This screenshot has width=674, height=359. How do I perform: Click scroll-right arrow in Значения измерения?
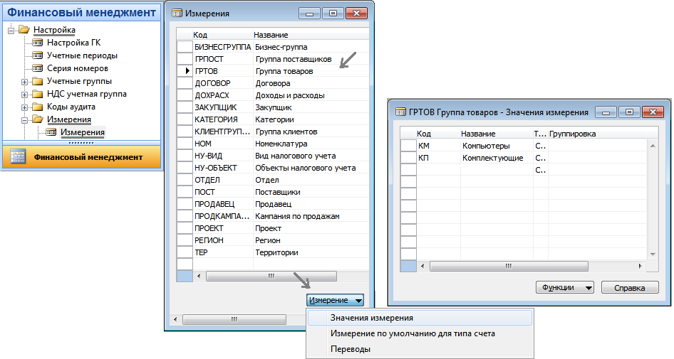point(641,266)
